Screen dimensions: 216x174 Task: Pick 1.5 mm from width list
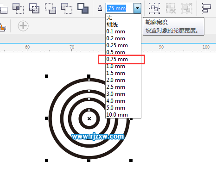coord(115,73)
